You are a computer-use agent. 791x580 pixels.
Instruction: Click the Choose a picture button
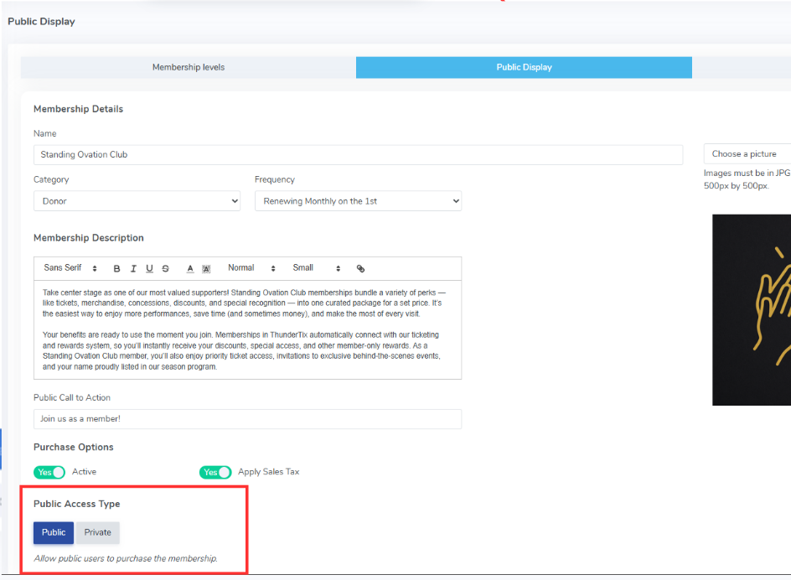coord(747,154)
